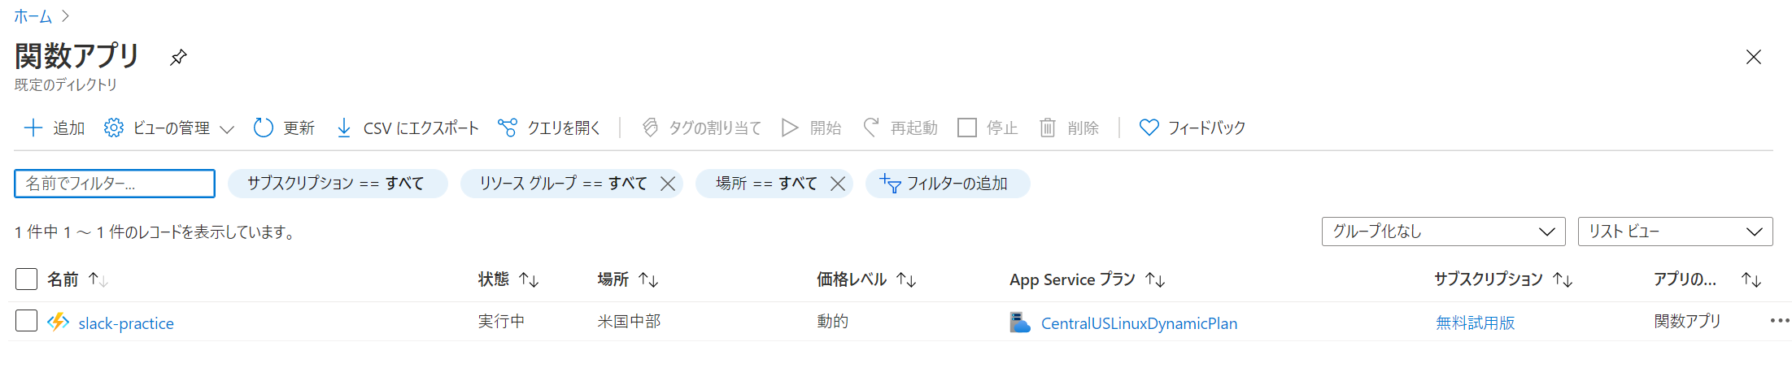Screen dimensions: 1792x381
Task: Click the 米国中部 location cell
Action: click(629, 322)
